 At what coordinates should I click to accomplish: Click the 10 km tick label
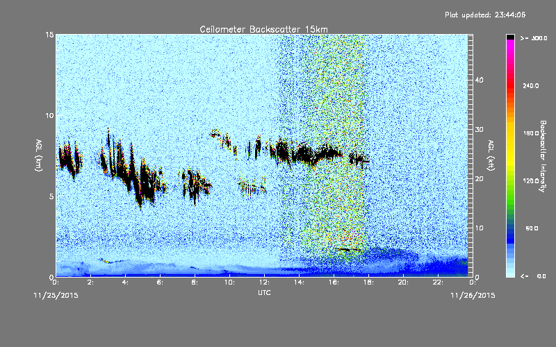pos(49,115)
